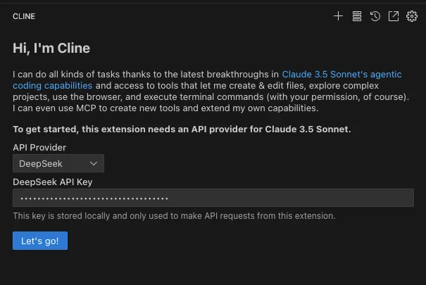Open the MCP Servers panel icon
This screenshot has width=426, height=285.
357,16
